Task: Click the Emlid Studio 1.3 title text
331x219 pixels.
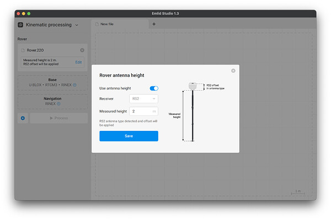Action: pyautogui.click(x=165, y=13)
